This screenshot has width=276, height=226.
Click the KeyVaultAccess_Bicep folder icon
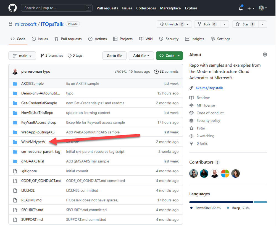[x=15, y=122]
